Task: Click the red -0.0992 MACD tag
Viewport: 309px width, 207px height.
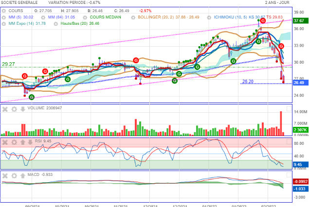Action: [300, 181]
